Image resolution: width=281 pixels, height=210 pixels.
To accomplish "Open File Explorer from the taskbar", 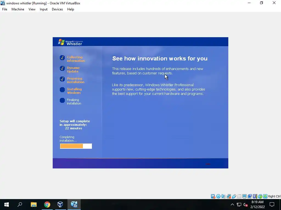I will (x=33, y=205).
